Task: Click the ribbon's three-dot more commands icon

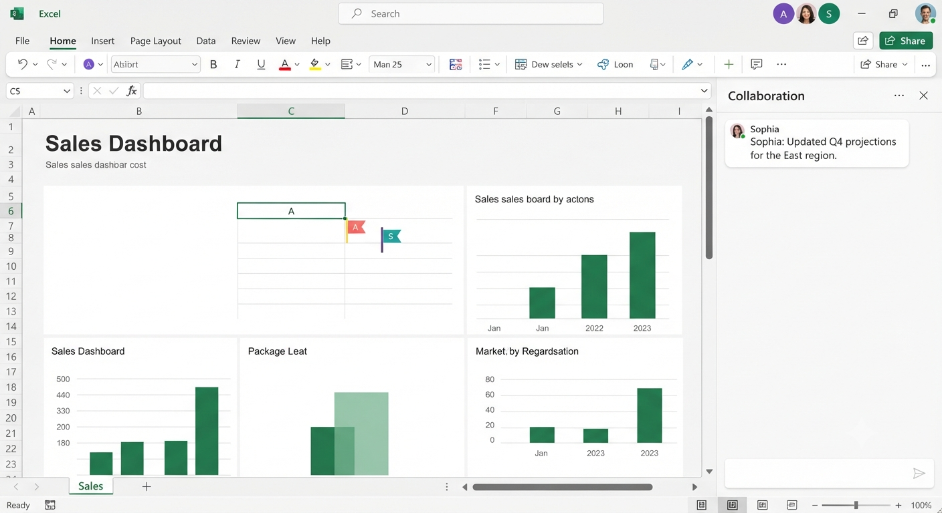Action: point(781,64)
